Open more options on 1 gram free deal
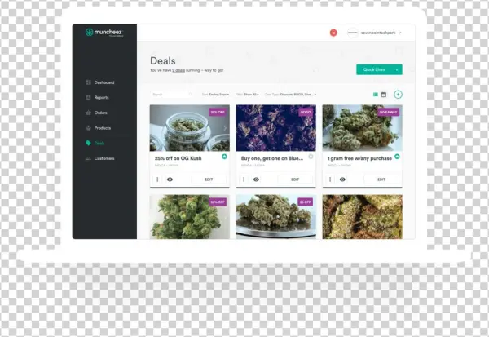This screenshot has height=337, width=489. (328, 179)
